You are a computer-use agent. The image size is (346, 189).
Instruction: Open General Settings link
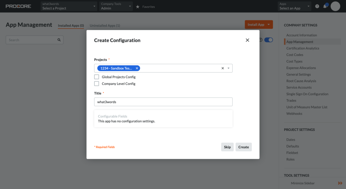(x=298, y=74)
